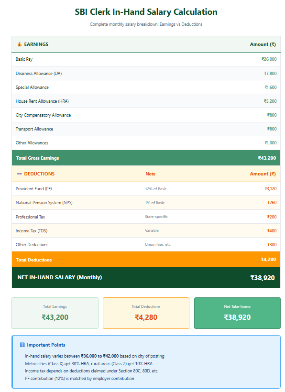Click the 'Union fees, etc.' note
Viewport: 285px width, 392px height.
158,244
